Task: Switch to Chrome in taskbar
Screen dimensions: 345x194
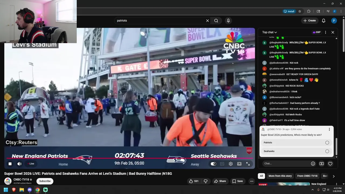Action: pyautogui.click(x=37, y=190)
